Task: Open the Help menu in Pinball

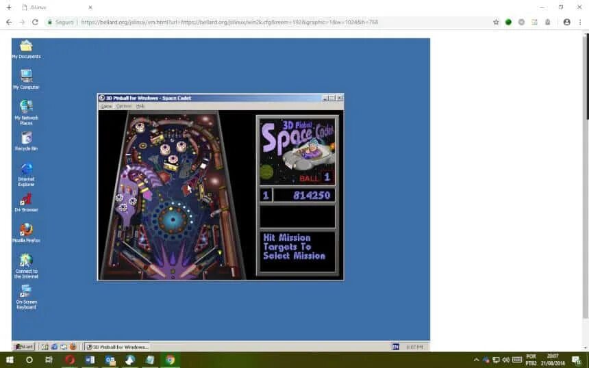Action: coord(140,107)
